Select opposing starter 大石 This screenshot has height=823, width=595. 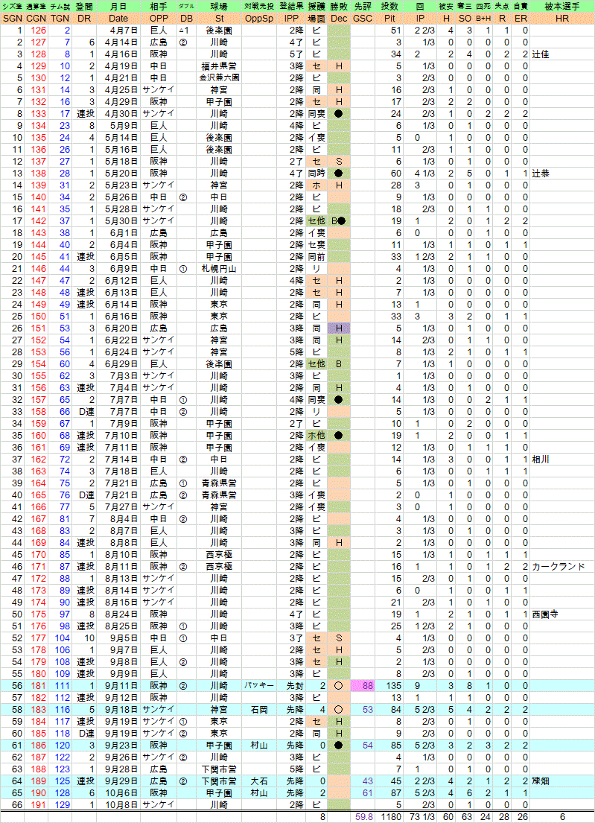[x=259, y=781]
